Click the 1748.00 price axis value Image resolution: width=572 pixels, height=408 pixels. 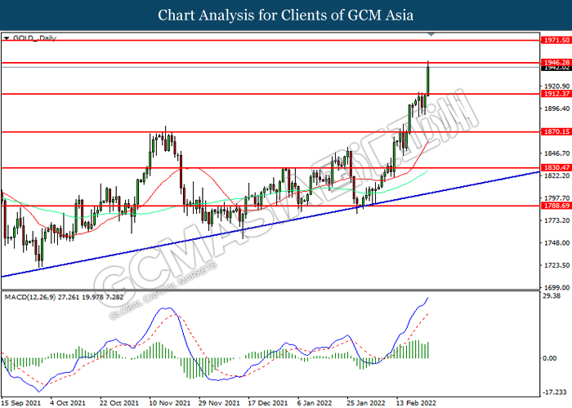point(556,243)
